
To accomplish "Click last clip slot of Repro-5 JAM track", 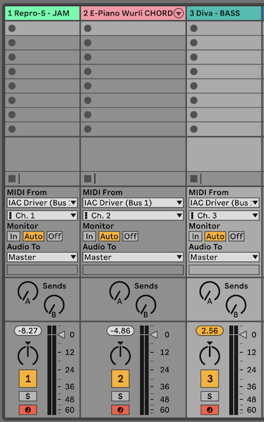I will pos(42,129).
